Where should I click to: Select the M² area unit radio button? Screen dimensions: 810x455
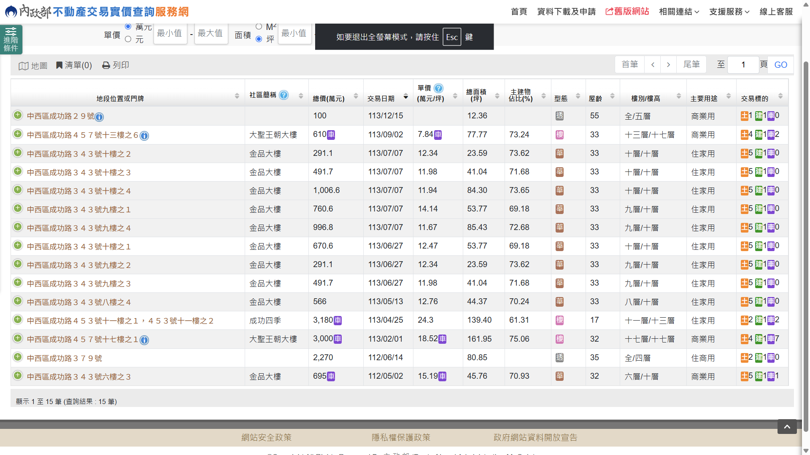coord(259,27)
